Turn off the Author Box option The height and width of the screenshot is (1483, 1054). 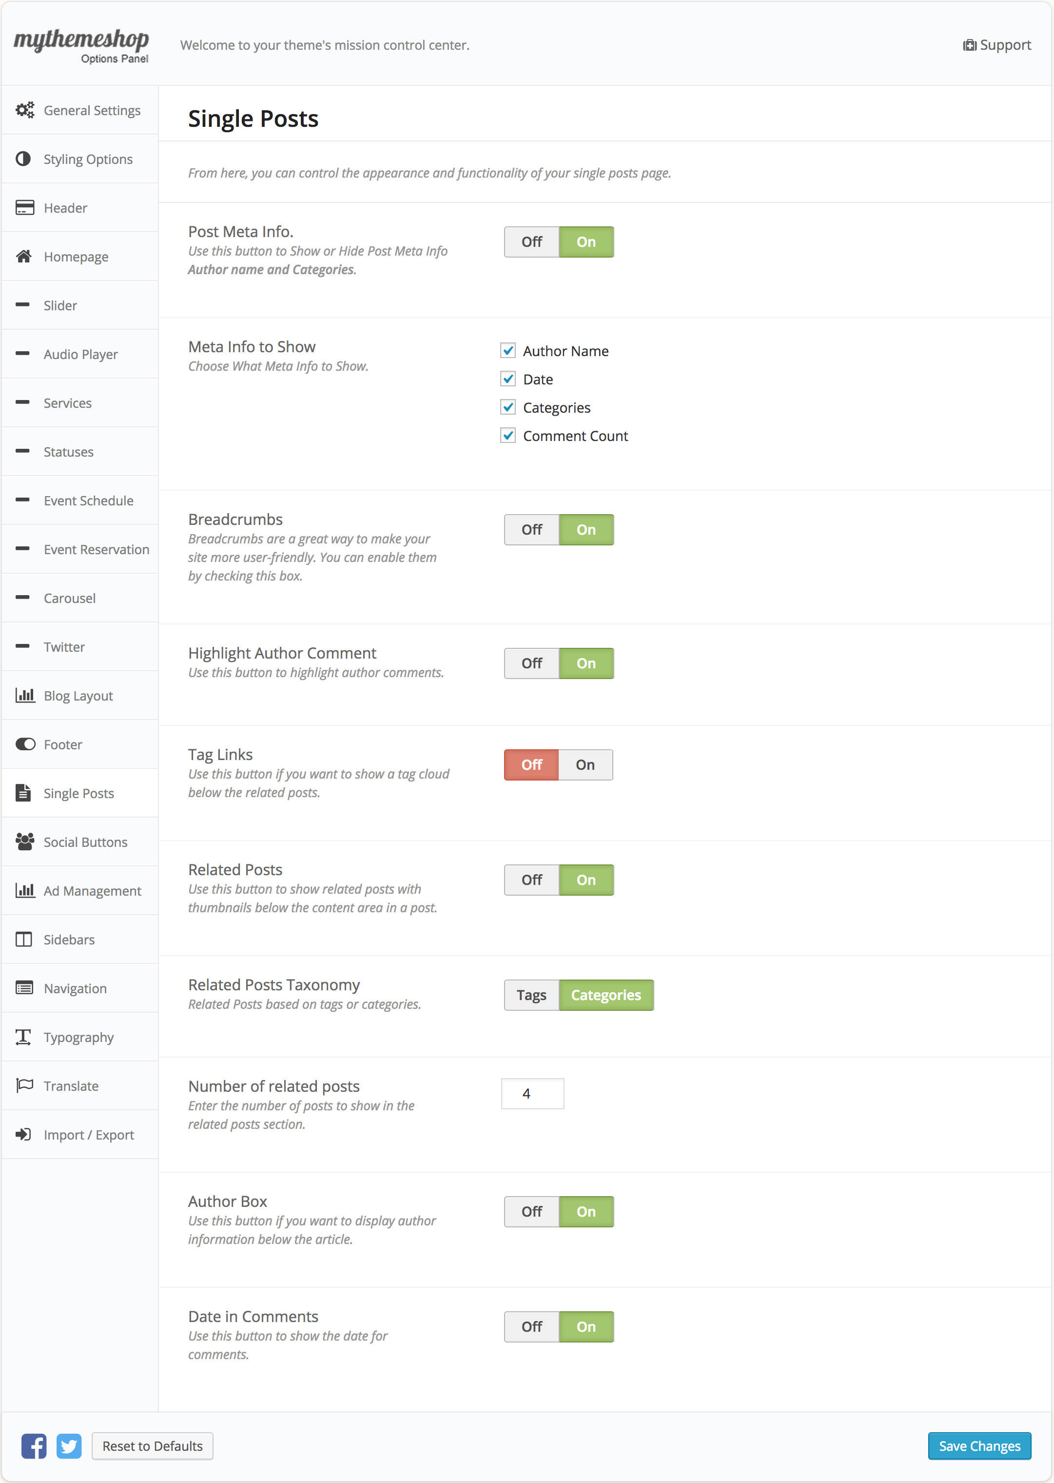pyautogui.click(x=531, y=1212)
